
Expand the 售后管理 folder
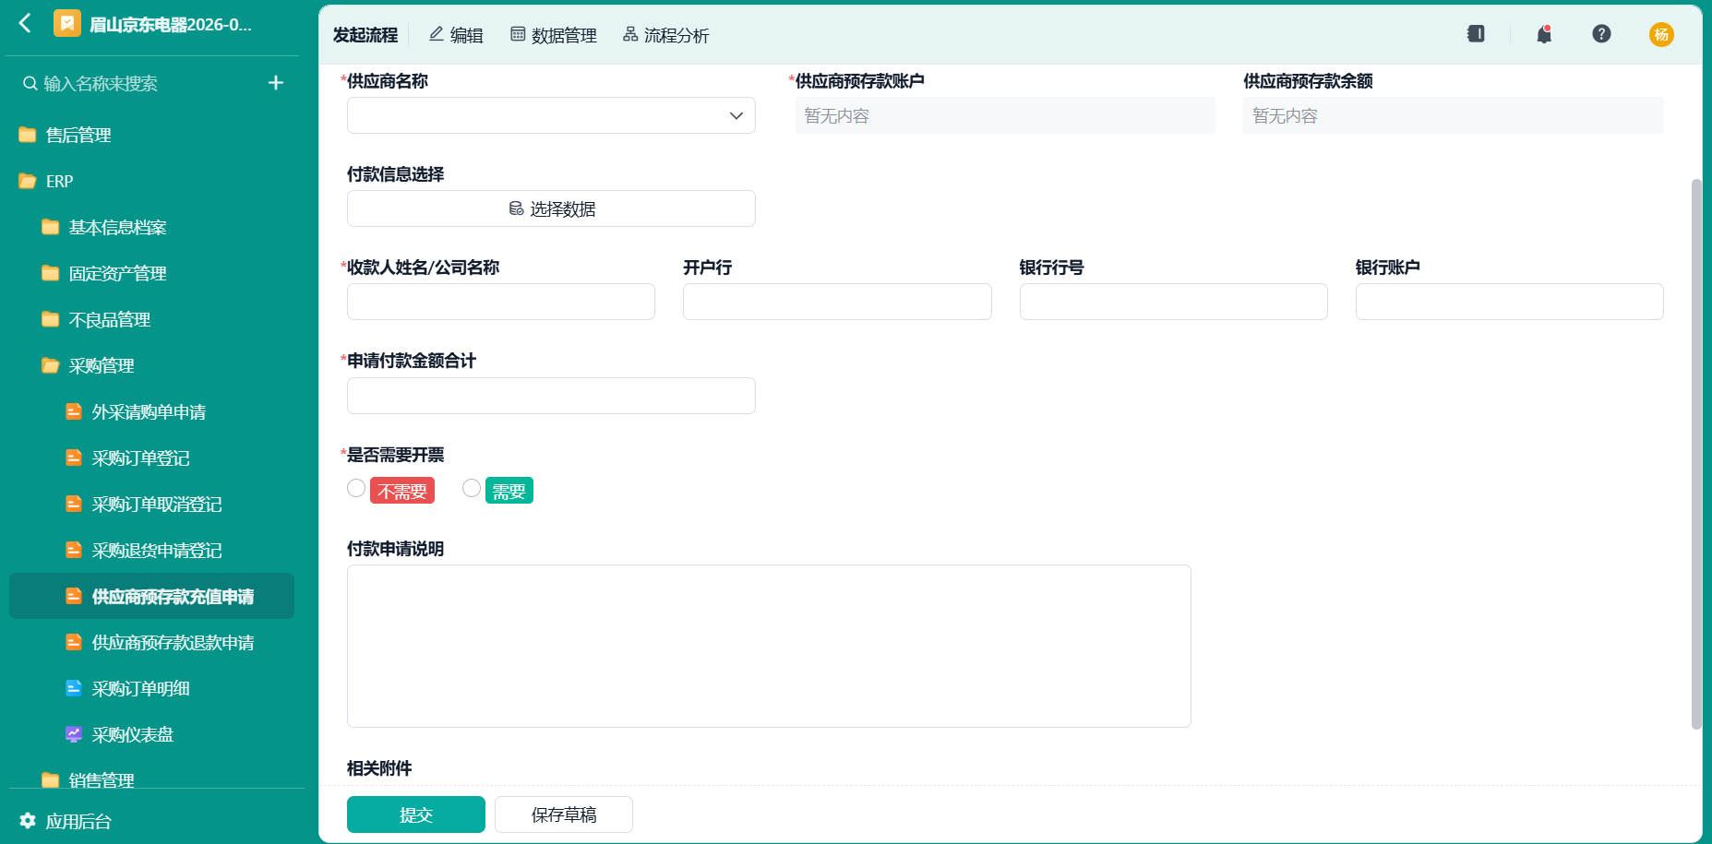[x=78, y=135]
